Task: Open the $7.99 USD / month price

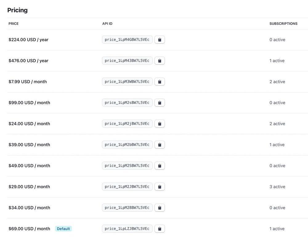Action: tap(28, 82)
